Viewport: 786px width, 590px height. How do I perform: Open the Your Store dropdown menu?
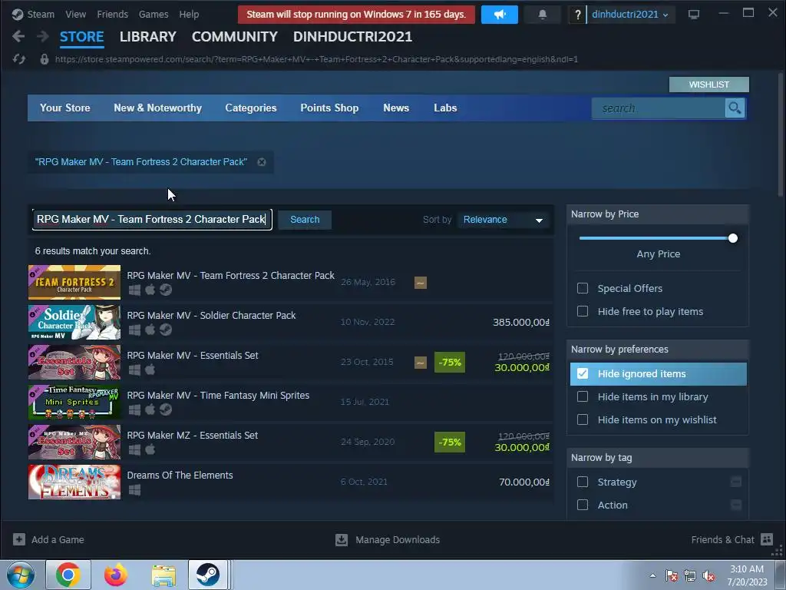click(65, 108)
